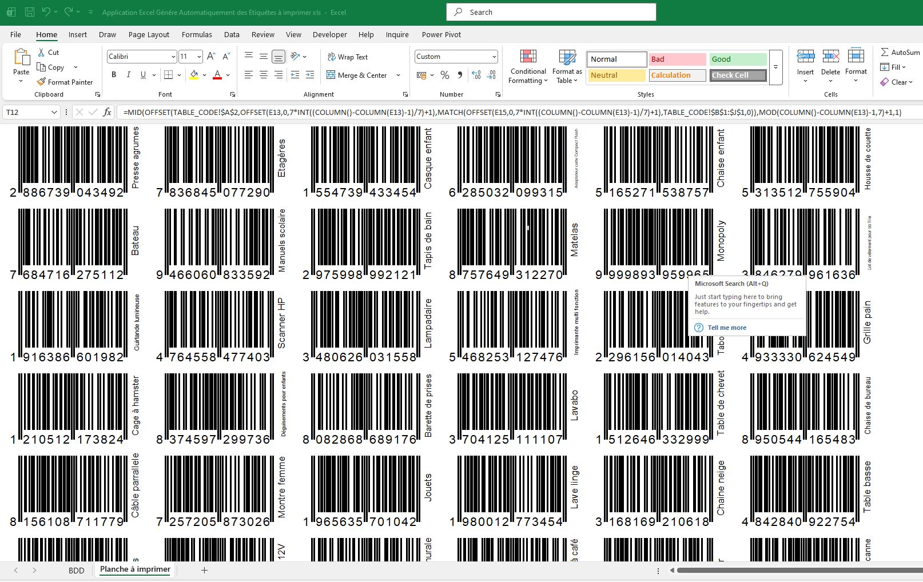
Task: Click the Paste clipboard icon
Action: (x=21, y=57)
